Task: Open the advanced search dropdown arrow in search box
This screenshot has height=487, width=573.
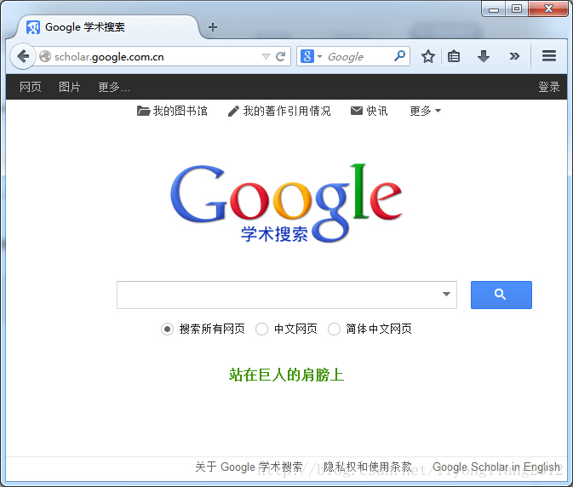Action: pyautogui.click(x=446, y=294)
